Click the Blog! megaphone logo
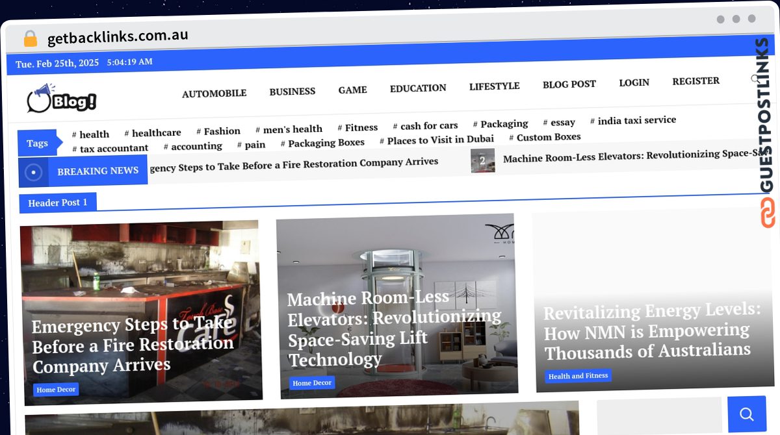The width and height of the screenshot is (780, 435). (61, 99)
